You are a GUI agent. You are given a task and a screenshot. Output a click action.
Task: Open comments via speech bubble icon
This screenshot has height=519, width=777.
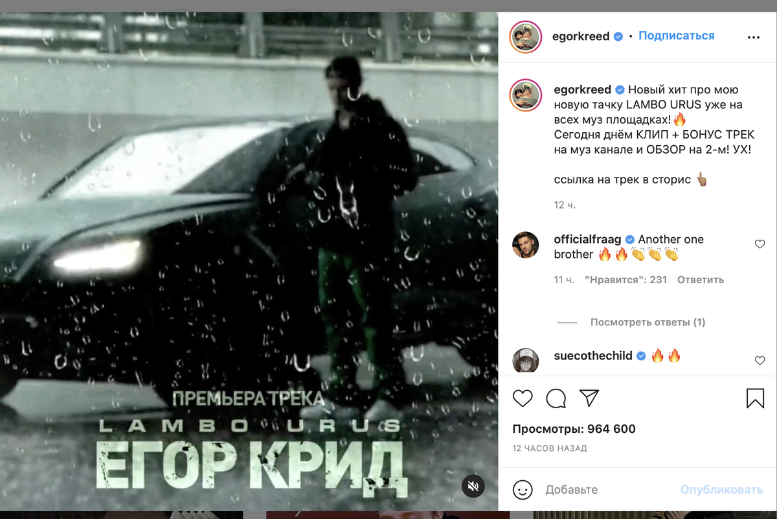(x=556, y=398)
